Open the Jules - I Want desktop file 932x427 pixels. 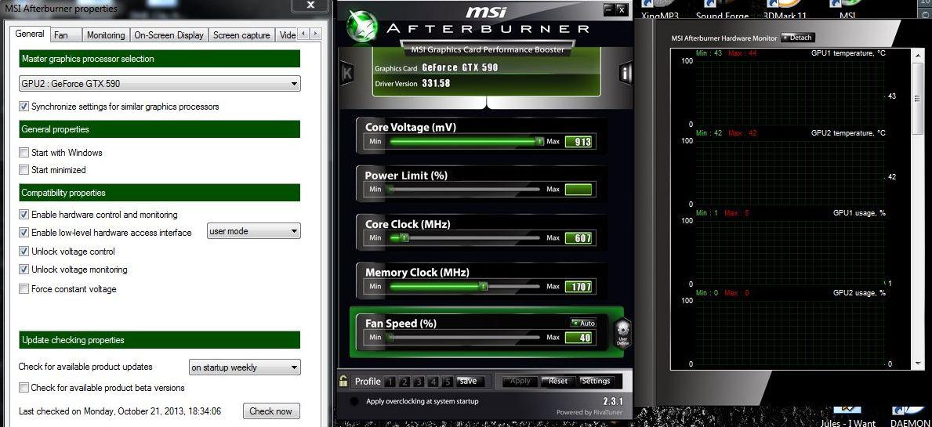(x=847, y=417)
